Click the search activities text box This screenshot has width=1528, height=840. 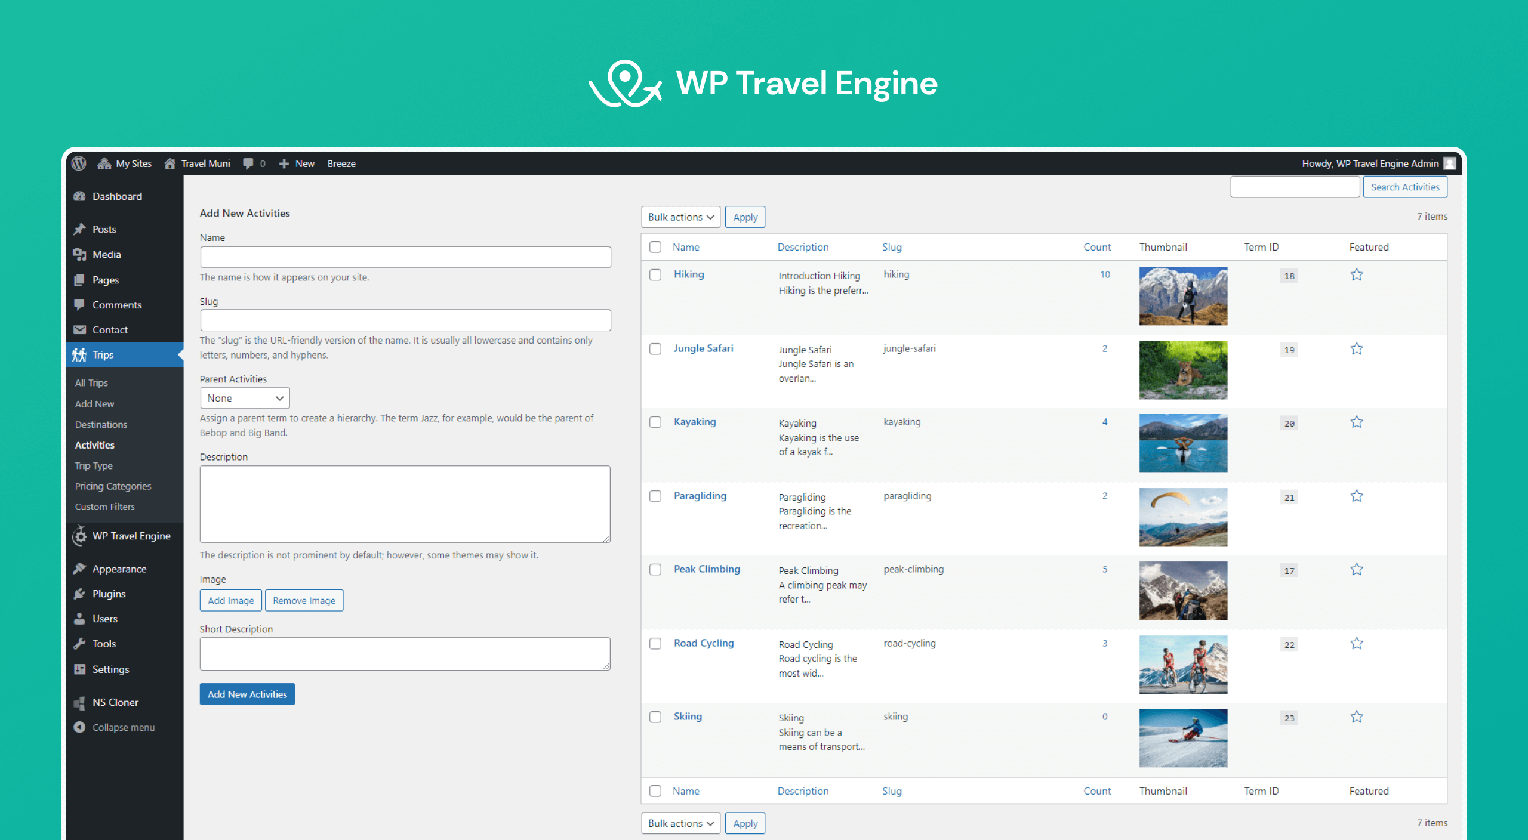coord(1295,187)
